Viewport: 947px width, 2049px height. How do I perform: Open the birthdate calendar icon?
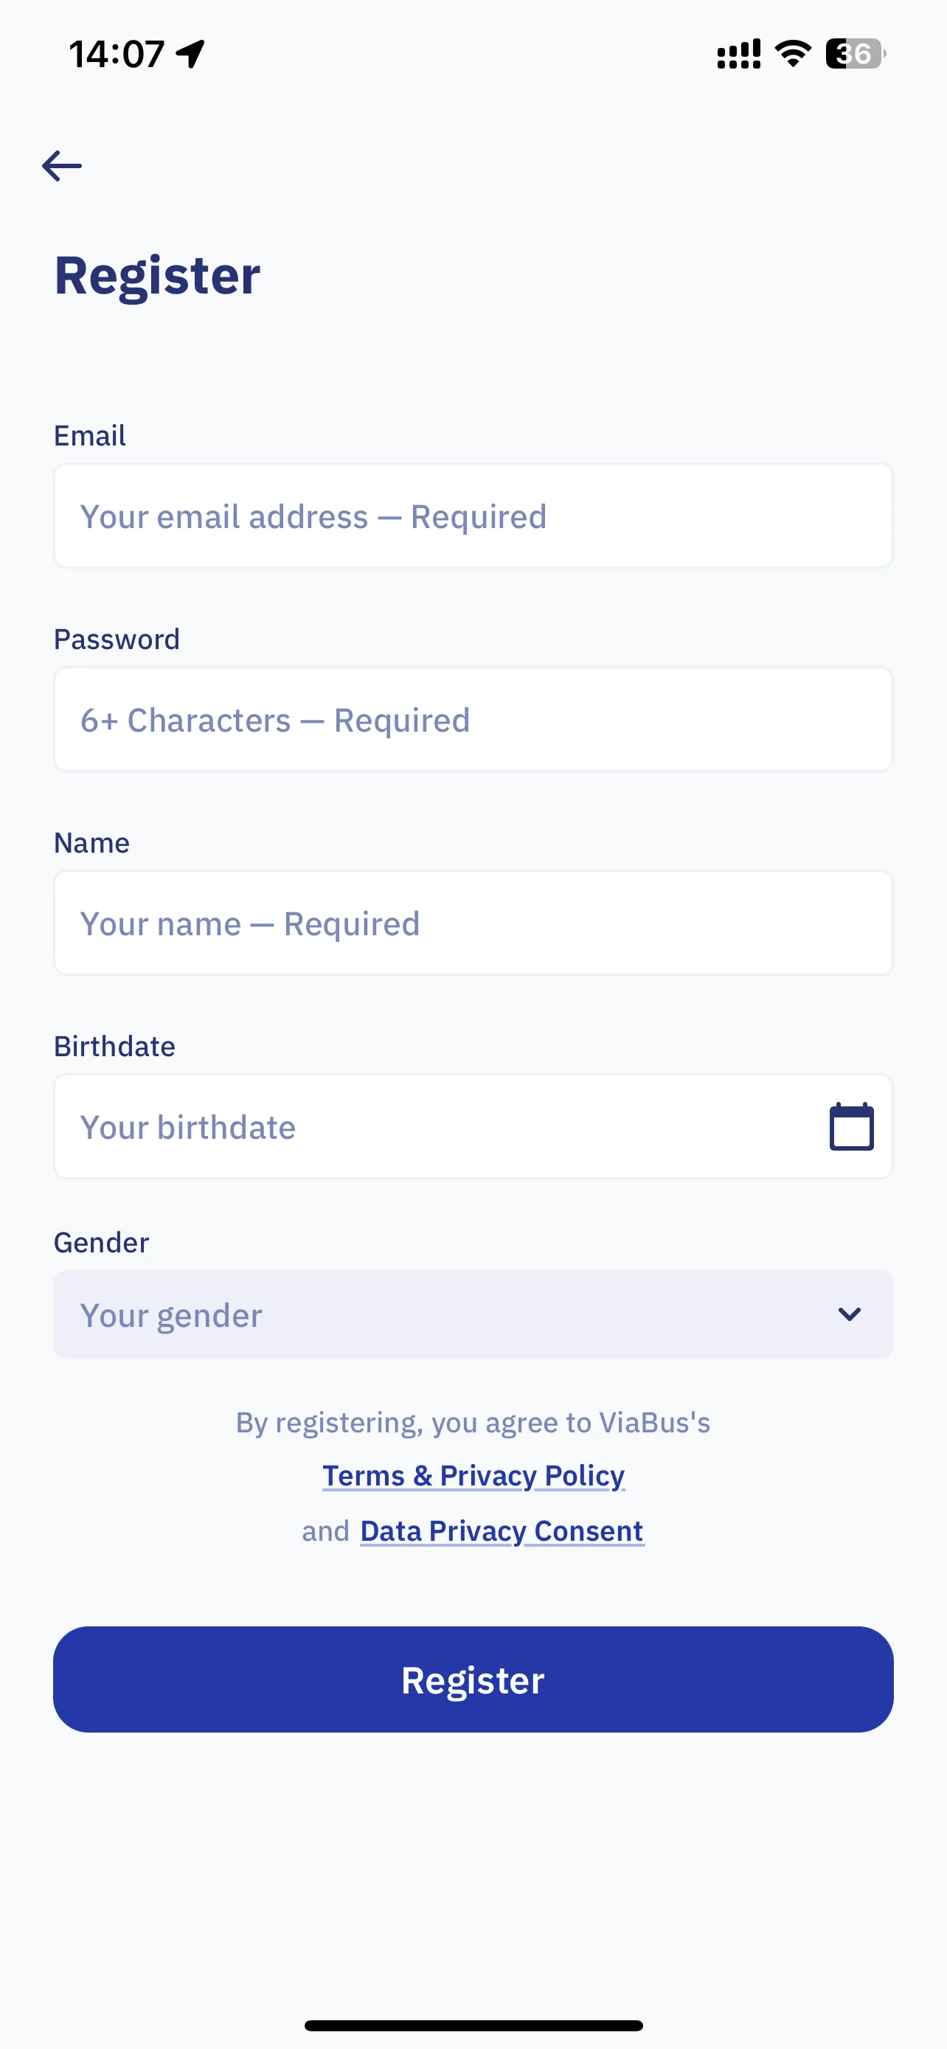click(852, 1126)
